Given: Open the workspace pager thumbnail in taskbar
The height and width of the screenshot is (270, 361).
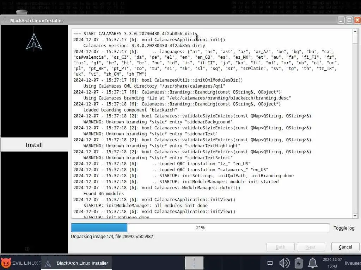Looking at the screenshot, I should (194, 263).
